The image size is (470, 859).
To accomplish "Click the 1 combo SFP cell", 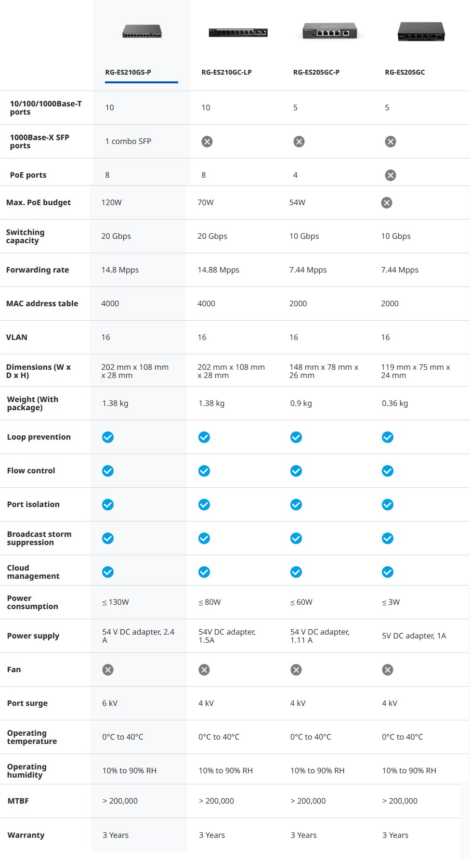I will [x=128, y=141].
